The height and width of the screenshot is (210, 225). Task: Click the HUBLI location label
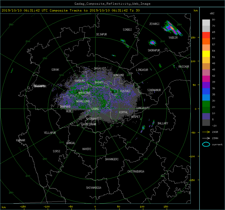coord(70,111)
